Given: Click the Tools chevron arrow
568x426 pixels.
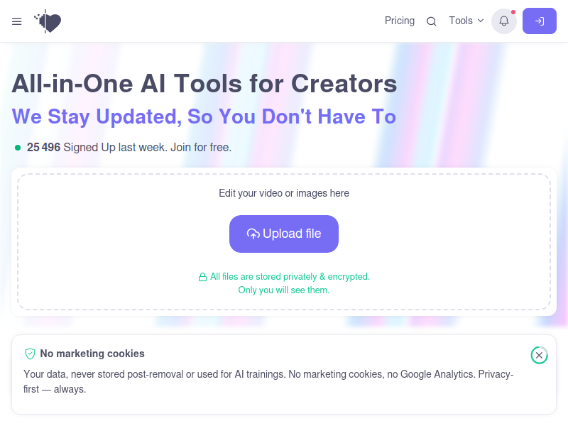Looking at the screenshot, I should tap(481, 21).
